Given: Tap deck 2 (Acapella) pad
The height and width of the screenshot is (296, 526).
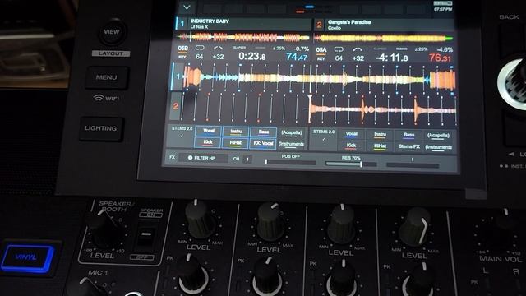Looking at the screenshot, I should point(438,136).
